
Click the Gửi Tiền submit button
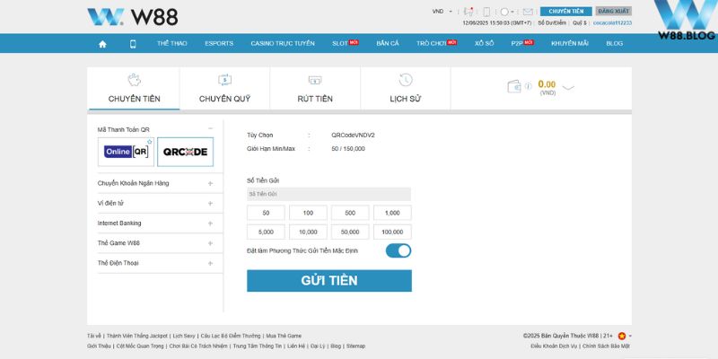329,281
